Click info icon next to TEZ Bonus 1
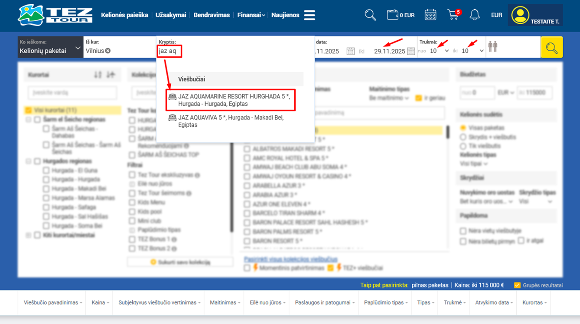Screen dimensions: 580x324 [x=174, y=239]
